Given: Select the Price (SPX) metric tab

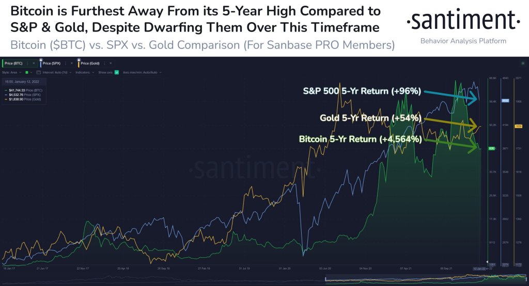Looking at the screenshot, I should (x=52, y=63).
